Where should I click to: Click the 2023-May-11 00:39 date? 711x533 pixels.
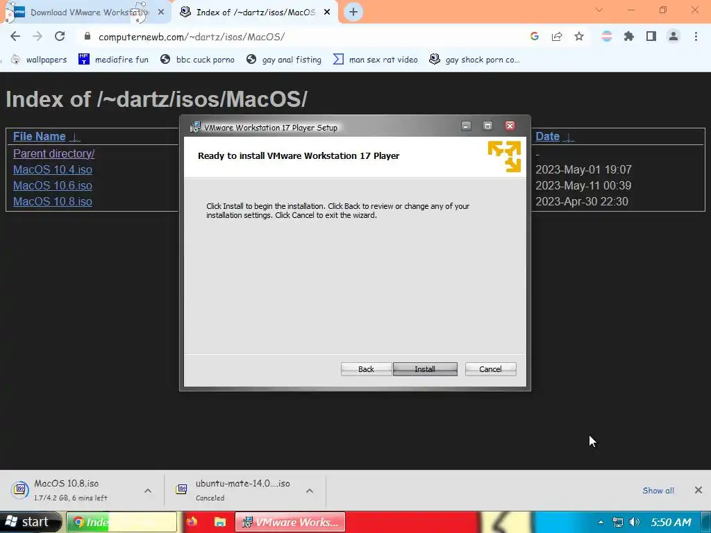[x=583, y=185]
